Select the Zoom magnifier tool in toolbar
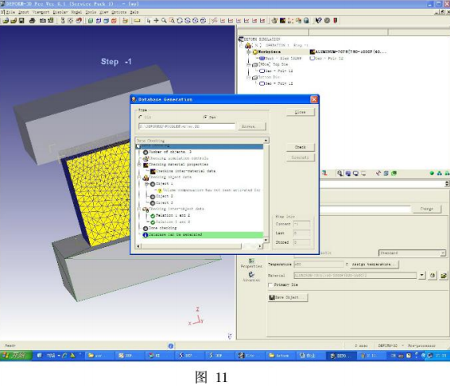450x386 pixels. pyautogui.click(x=164, y=21)
